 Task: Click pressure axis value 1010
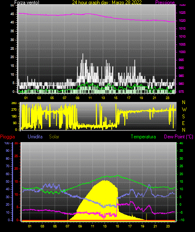[182, 36]
